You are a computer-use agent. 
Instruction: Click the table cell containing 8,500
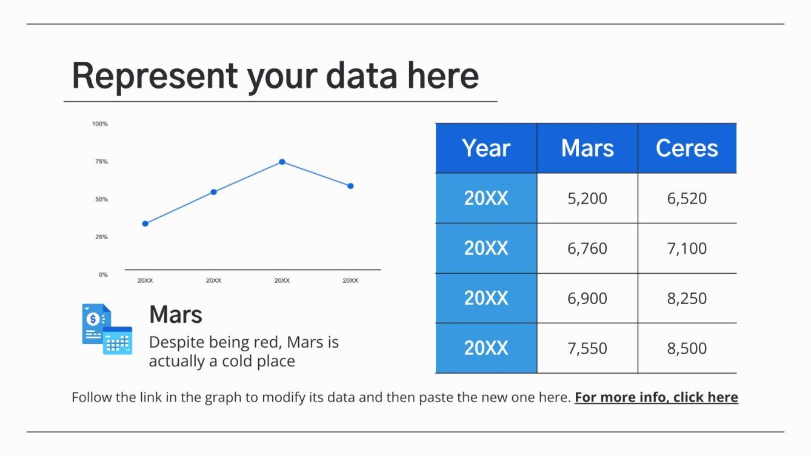coord(687,348)
